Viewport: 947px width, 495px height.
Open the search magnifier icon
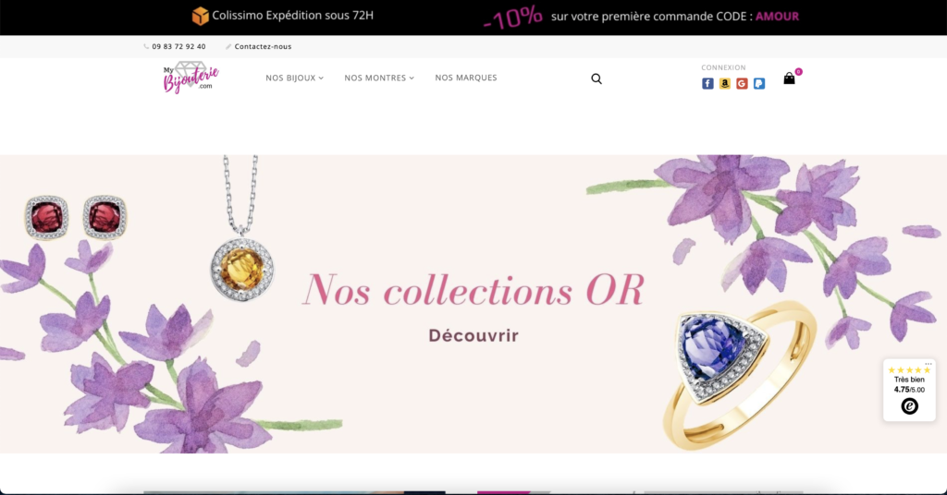point(596,79)
